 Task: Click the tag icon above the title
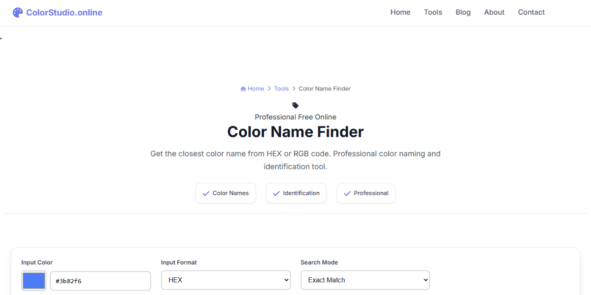[295, 105]
